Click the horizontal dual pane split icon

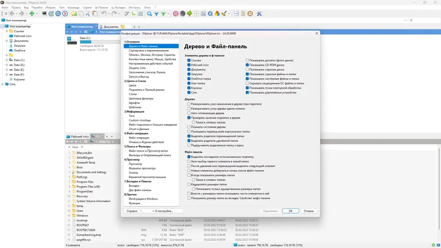236,13
